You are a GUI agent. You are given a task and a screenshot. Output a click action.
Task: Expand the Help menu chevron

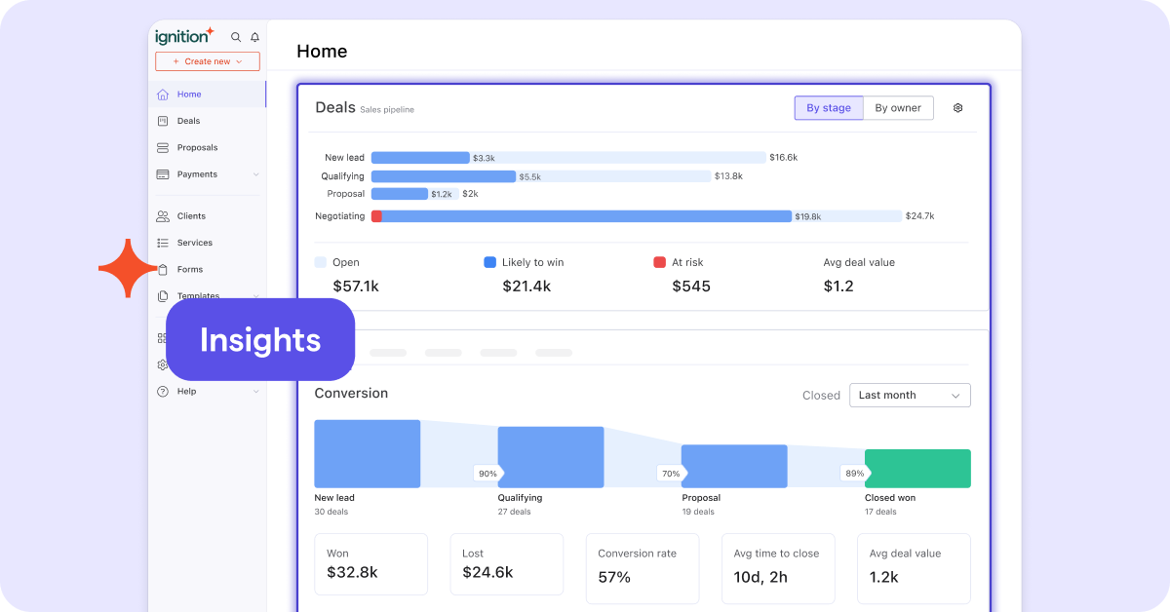255,392
